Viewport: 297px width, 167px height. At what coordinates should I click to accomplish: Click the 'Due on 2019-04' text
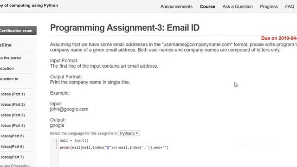[279, 38]
